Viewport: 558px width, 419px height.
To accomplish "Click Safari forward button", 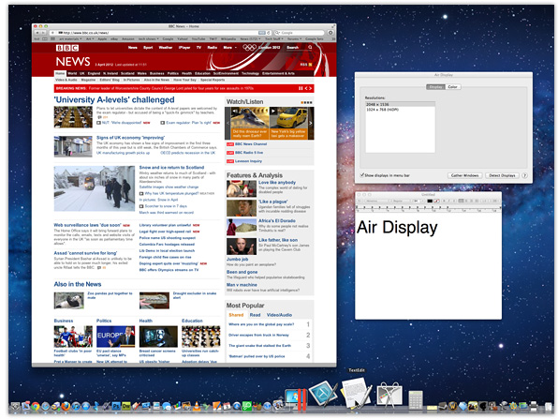I will (x=43, y=33).
